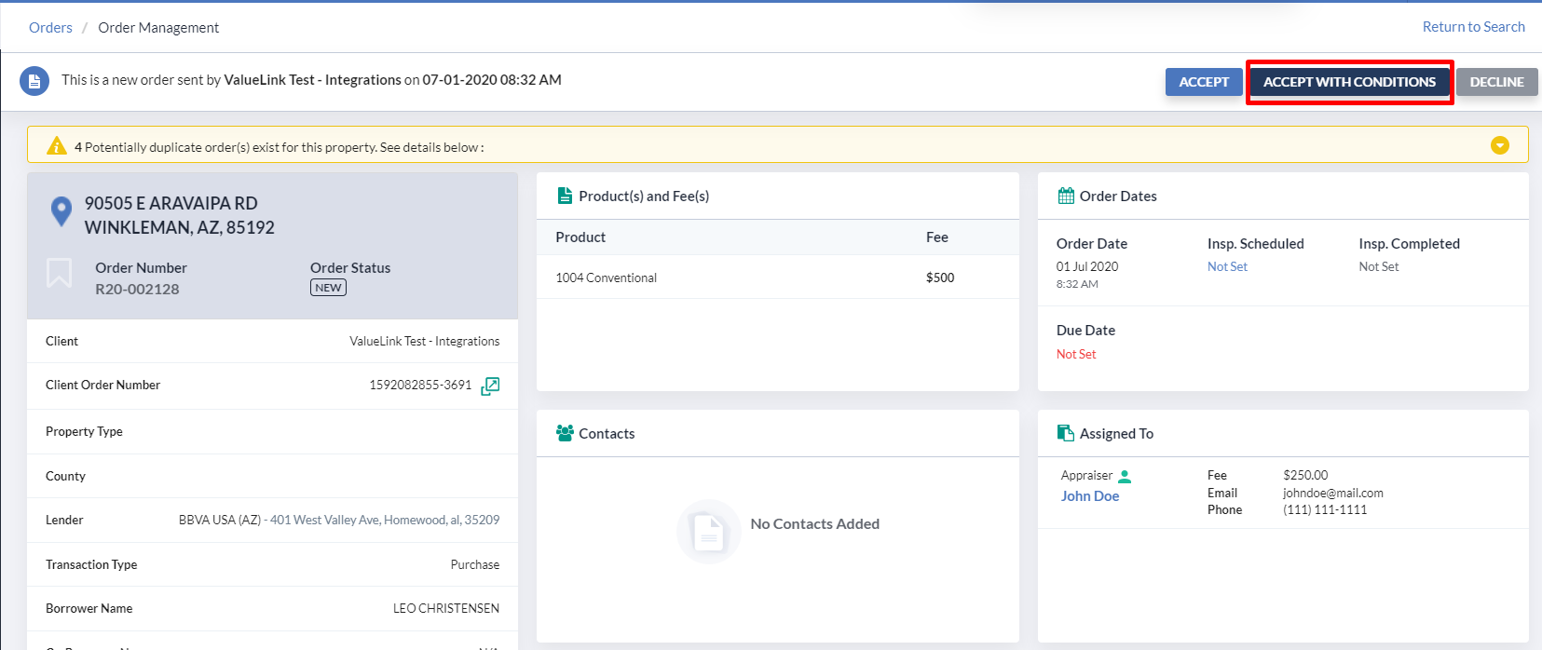This screenshot has height=650, width=1542.
Task: Click the Decline button
Action: point(1497,82)
